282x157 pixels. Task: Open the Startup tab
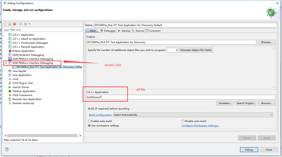(x=124, y=31)
